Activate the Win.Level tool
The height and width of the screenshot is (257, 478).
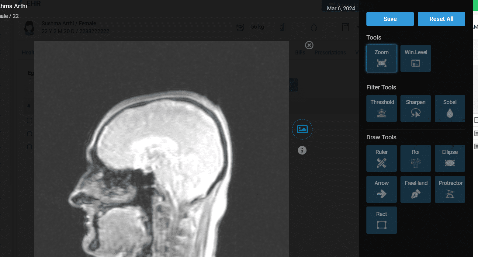click(415, 58)
